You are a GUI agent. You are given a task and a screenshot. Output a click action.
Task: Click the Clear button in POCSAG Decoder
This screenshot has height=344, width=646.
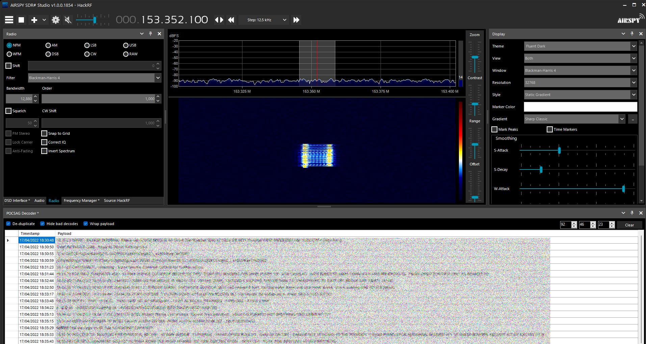click(x=629, y=225)
